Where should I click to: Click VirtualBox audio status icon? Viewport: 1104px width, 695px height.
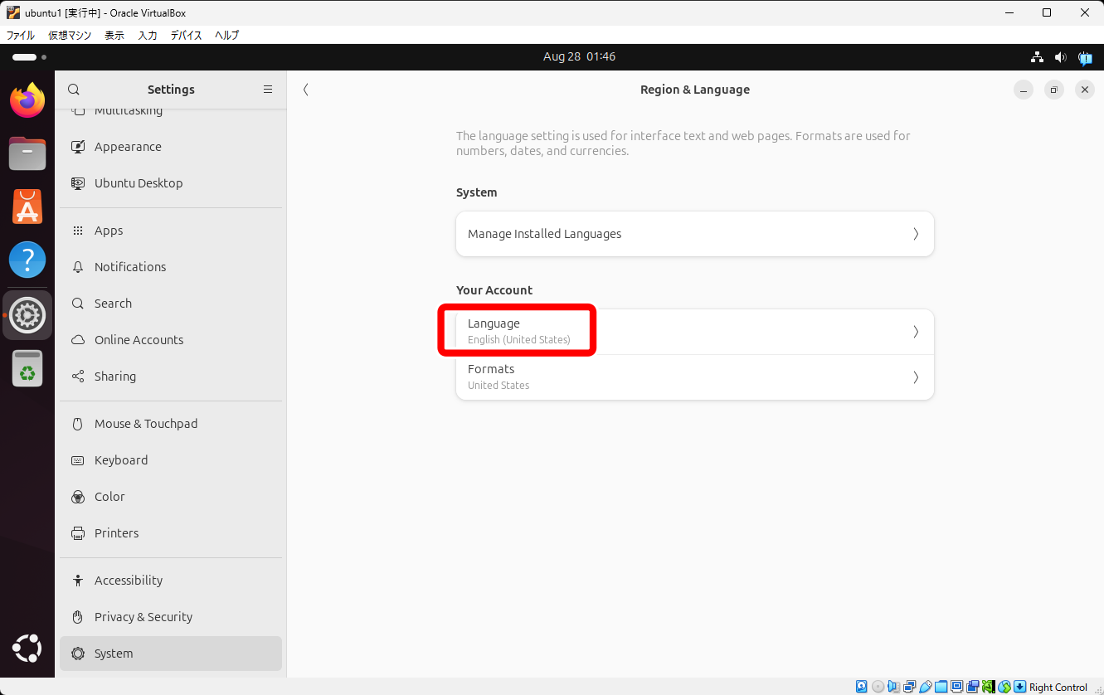tap(893, 687)
